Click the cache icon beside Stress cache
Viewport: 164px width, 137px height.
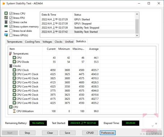[x=6, y=22]
